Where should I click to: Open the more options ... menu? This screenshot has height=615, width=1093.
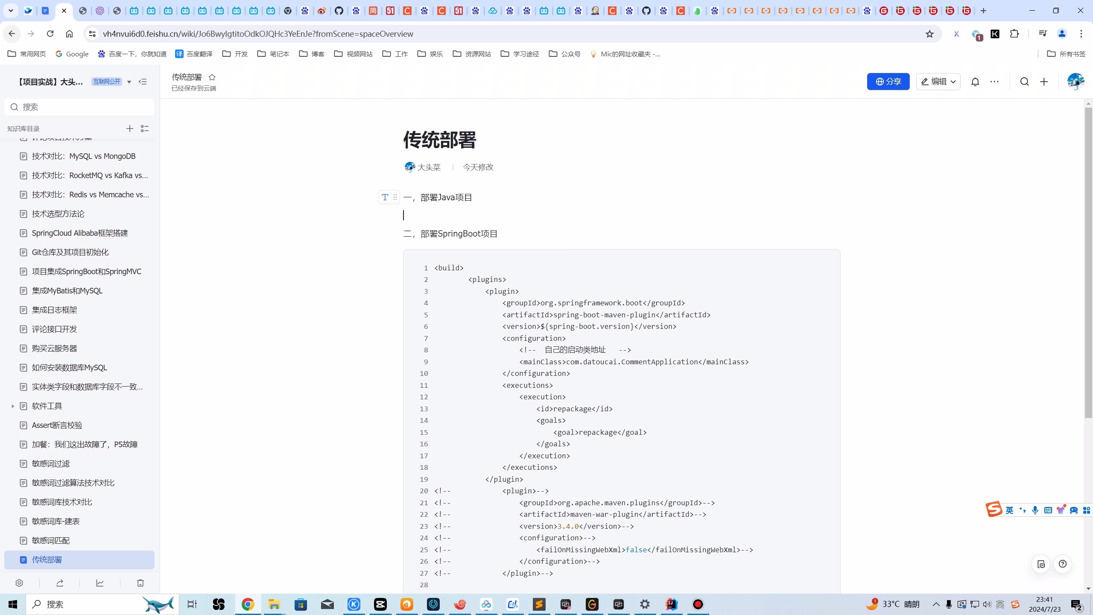point(995,81)
